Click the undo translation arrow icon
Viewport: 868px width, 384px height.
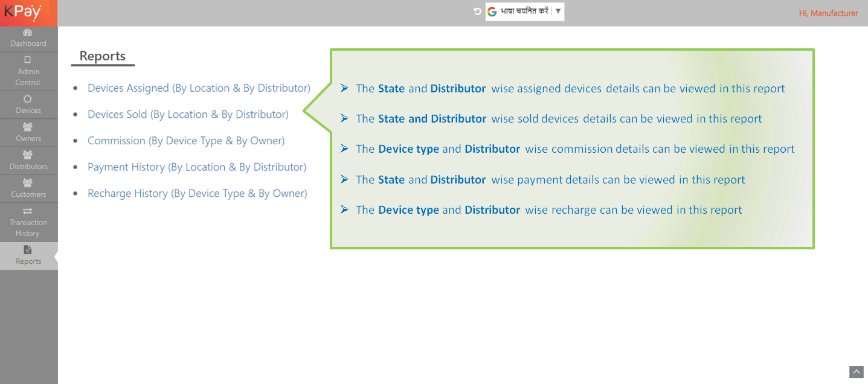tap(477, 11)
